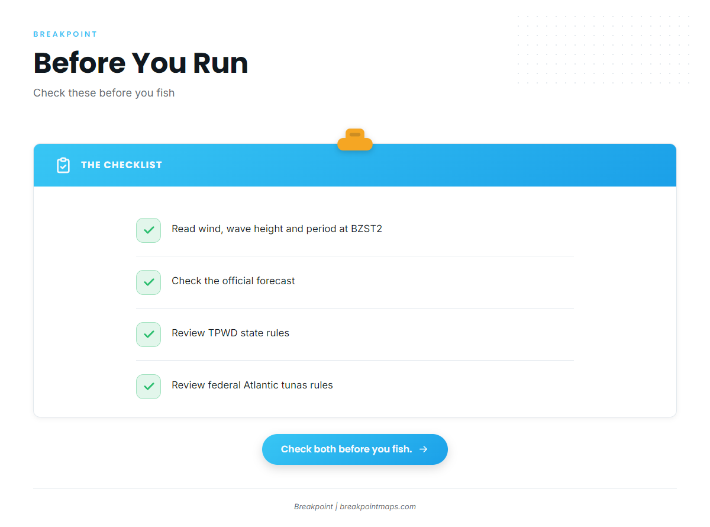Click the 'Before You Run' heading
The height and width of the screenshot is (527, 710).
[141, 63]
